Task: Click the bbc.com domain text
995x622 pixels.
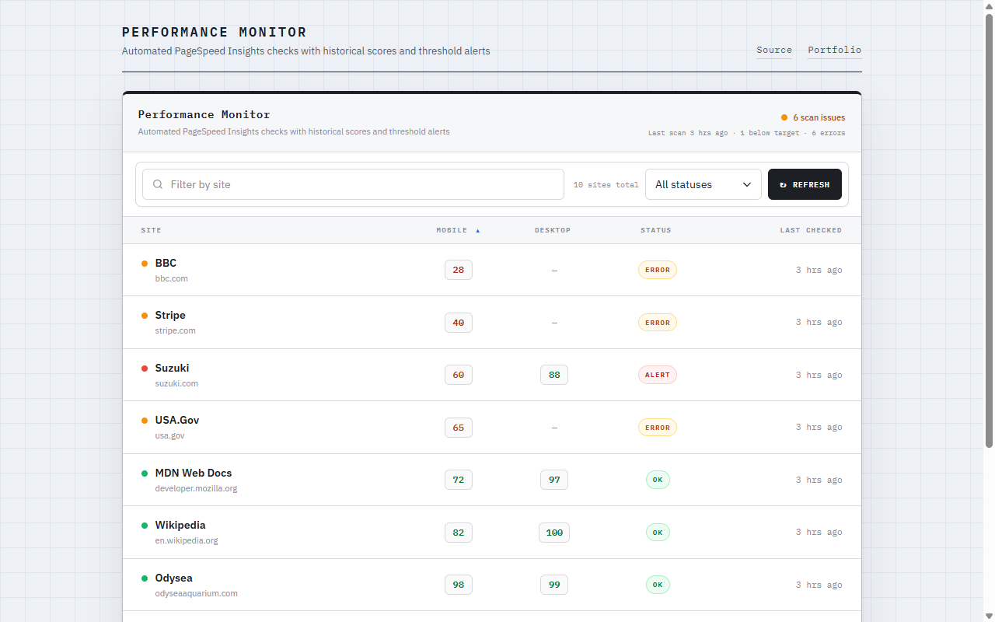Action: (x=172, y=278)
